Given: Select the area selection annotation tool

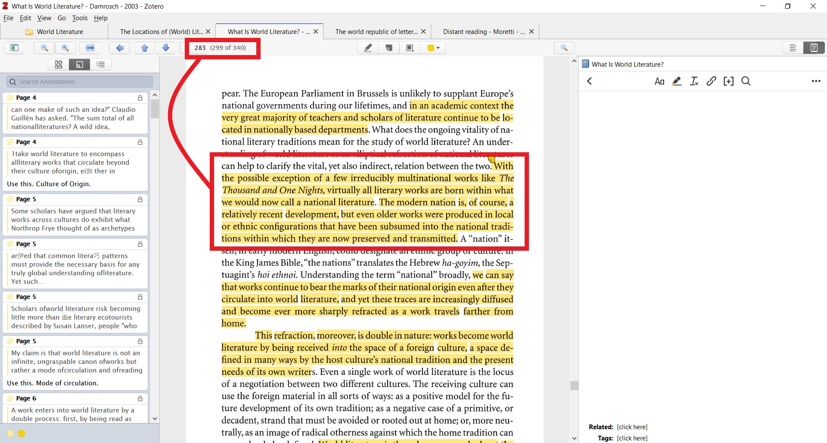Looking at the screenshot, I should tap(410, 48).
